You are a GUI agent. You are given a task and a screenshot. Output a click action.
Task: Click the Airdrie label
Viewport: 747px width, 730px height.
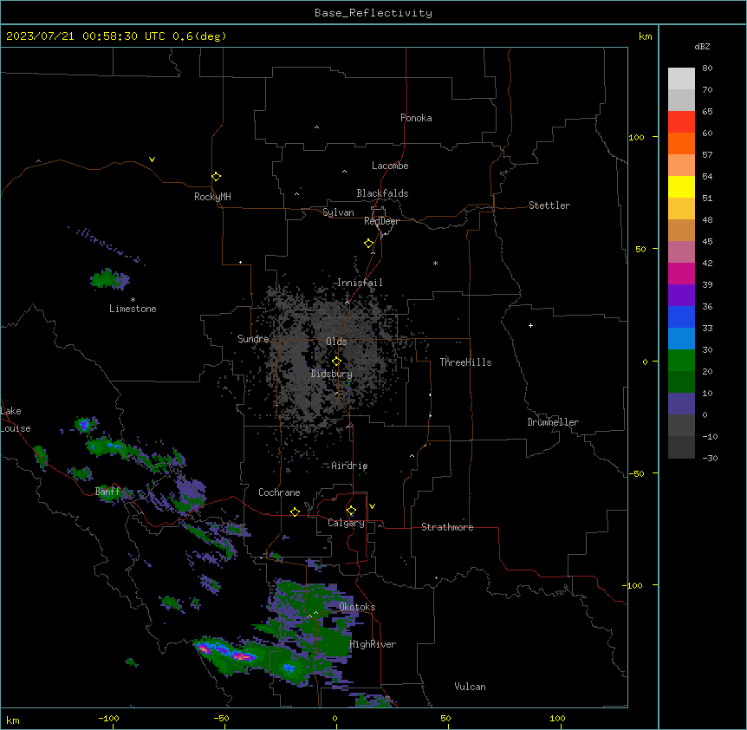[x=349, y=466]
